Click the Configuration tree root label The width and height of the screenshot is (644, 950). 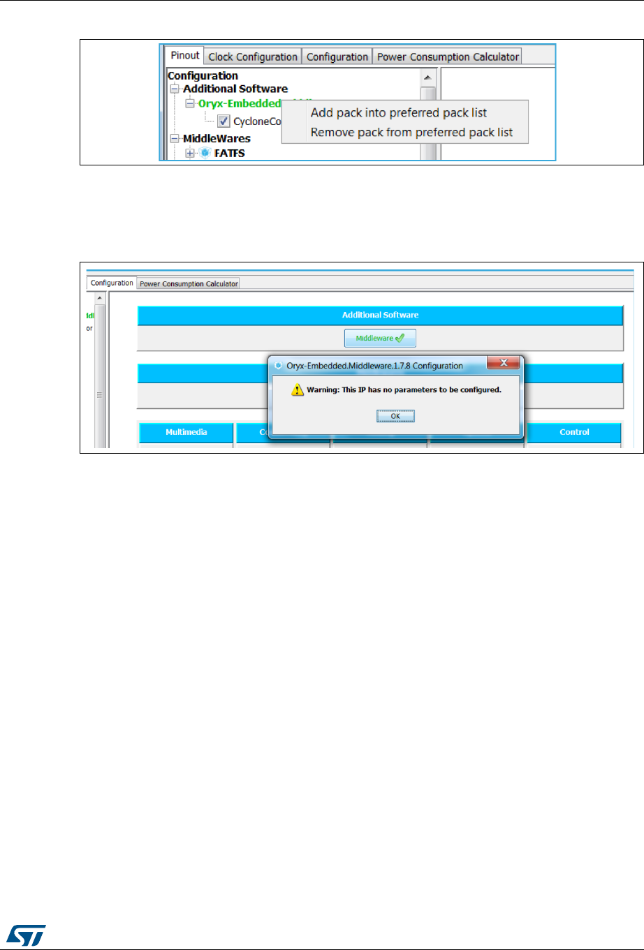[x=203, y=75]
